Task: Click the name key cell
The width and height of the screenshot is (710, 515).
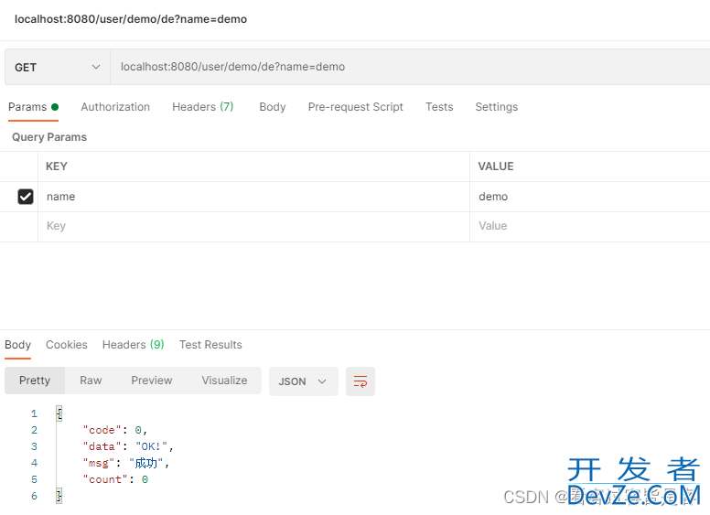Action: pyautogui.click(x=253, y=197)
